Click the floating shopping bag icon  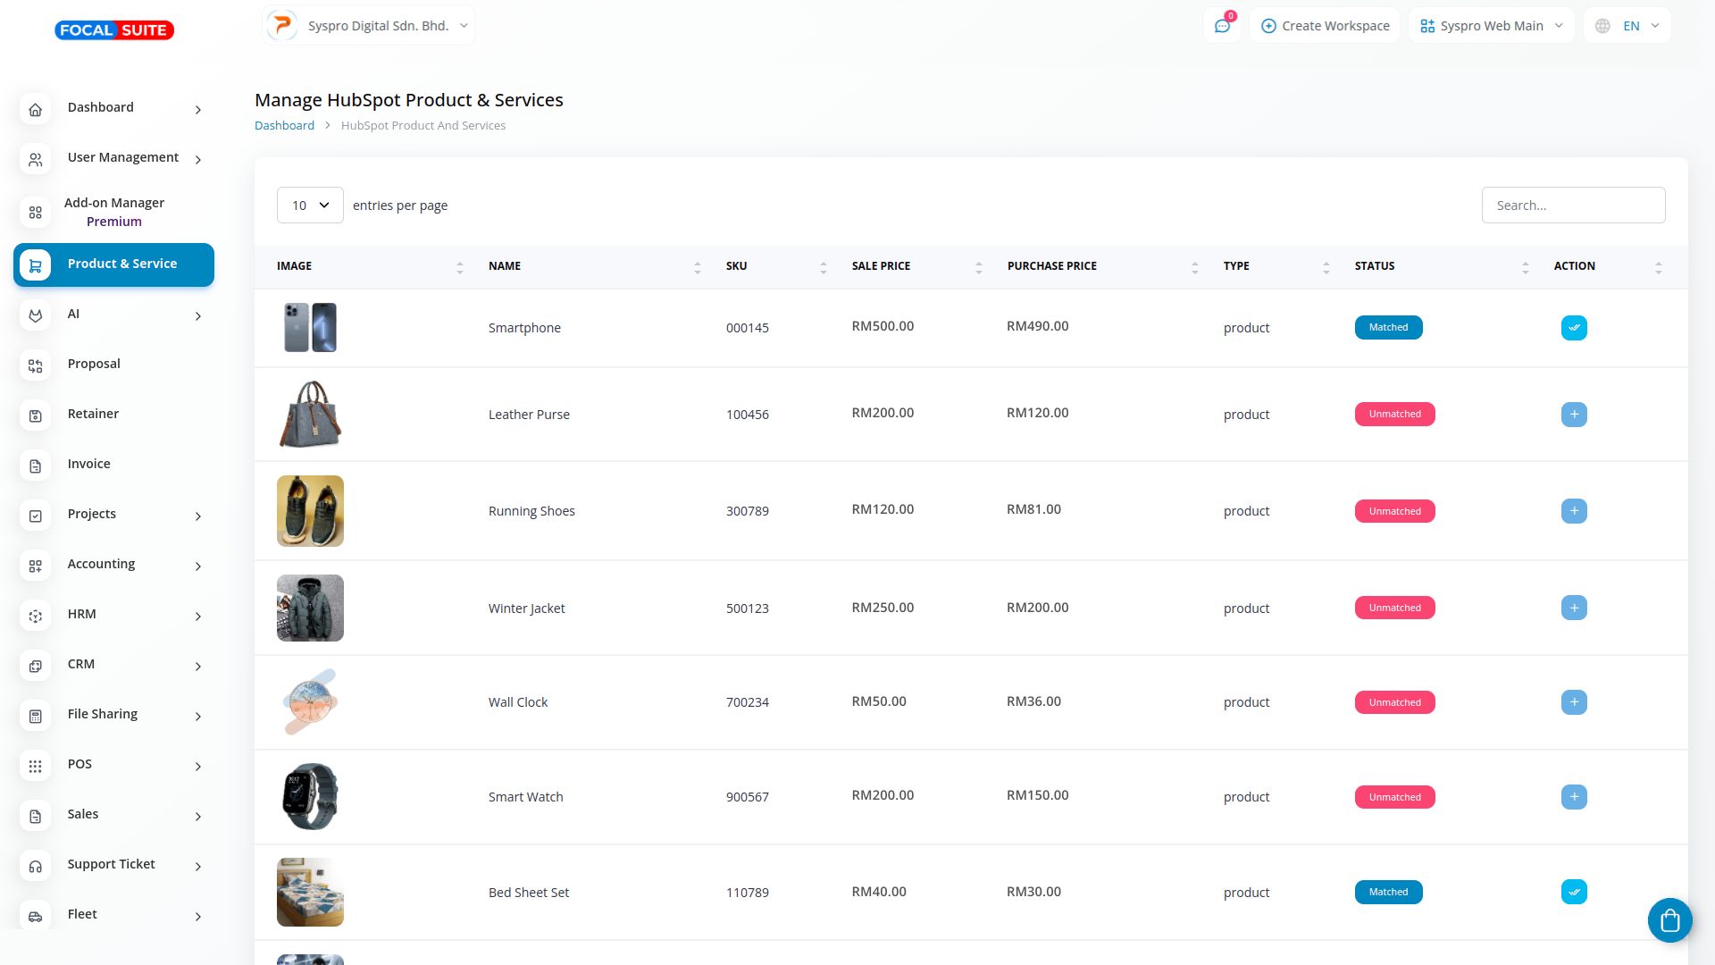pyautogui.click(x=1669, y=919)
